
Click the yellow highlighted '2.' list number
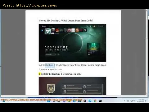tap(39, 74)
